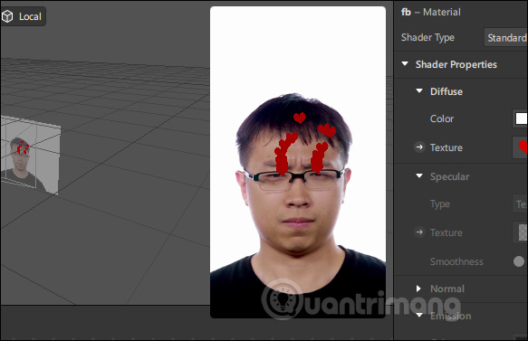Click the arrow icon beside Diffuse Texture
The width and height of the screenshot is (528, 341).
(x=419, y=147)
